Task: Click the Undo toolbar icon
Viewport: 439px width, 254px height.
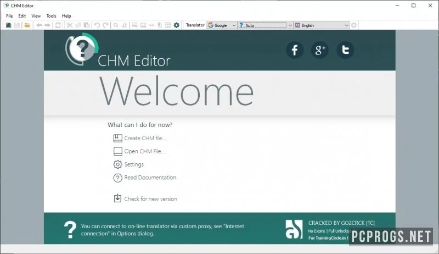Action: point(97,25)
